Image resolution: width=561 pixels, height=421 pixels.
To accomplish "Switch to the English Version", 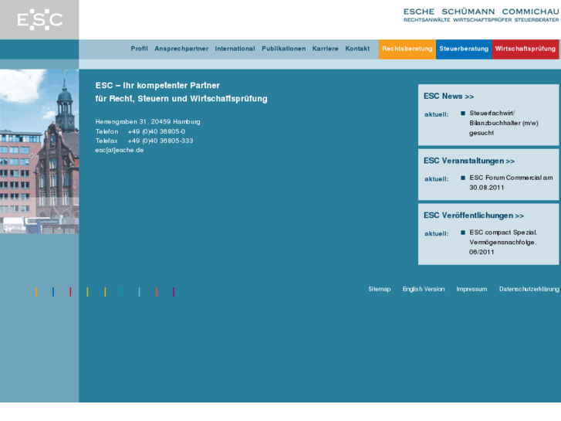I will pos(424,289).
